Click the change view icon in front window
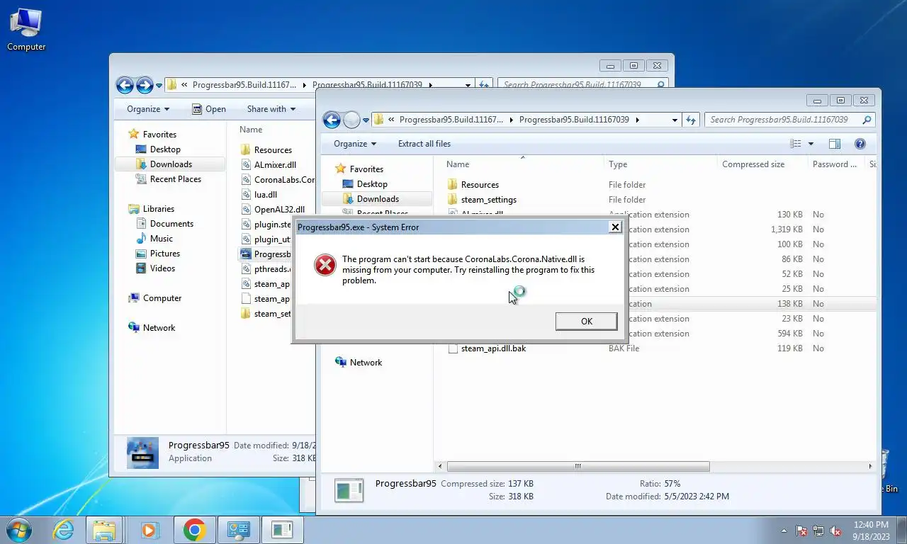Image resolution: width=907 pixels, height=544 pixels. point(796,144)
